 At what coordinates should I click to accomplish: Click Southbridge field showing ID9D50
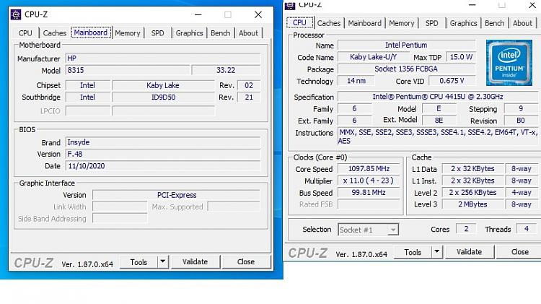tap(163, 97)
